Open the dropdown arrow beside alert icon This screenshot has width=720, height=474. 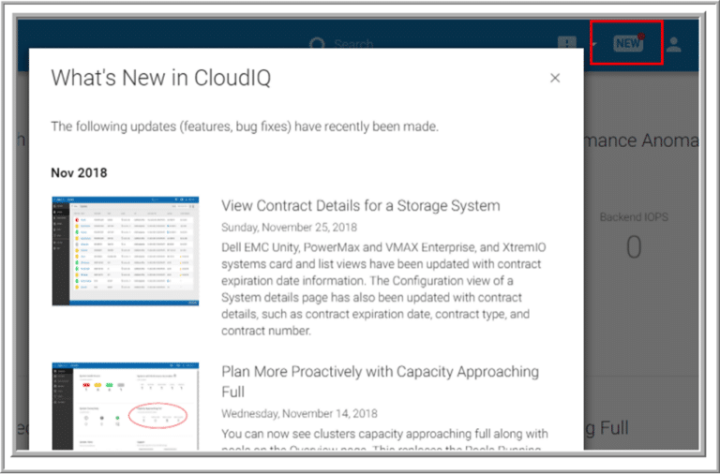[x=593, y=44]
